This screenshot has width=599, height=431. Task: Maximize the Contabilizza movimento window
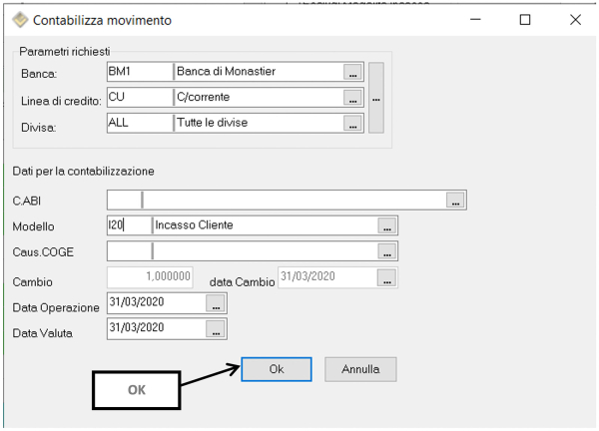click(x=525, y=19)
